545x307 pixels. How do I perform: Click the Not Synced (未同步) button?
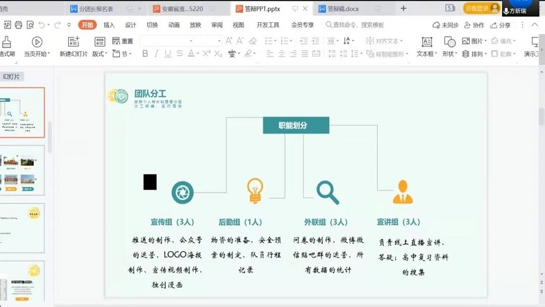445,25
